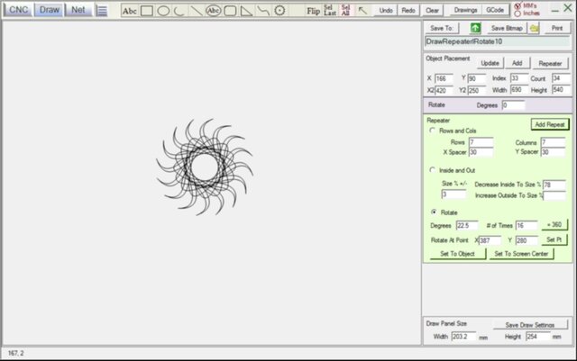Click the Size % +/- input field
This screenshot has width=577, height=361.
[453, 194]
